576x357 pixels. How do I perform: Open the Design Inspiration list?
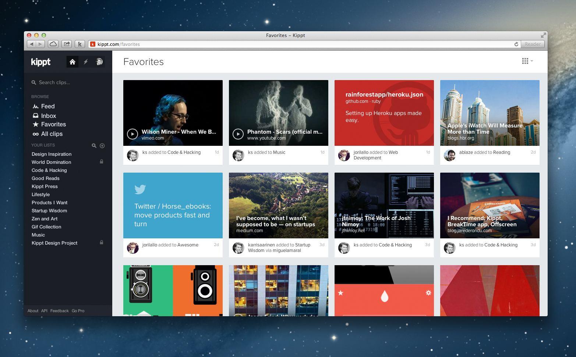tap(52, 154)
